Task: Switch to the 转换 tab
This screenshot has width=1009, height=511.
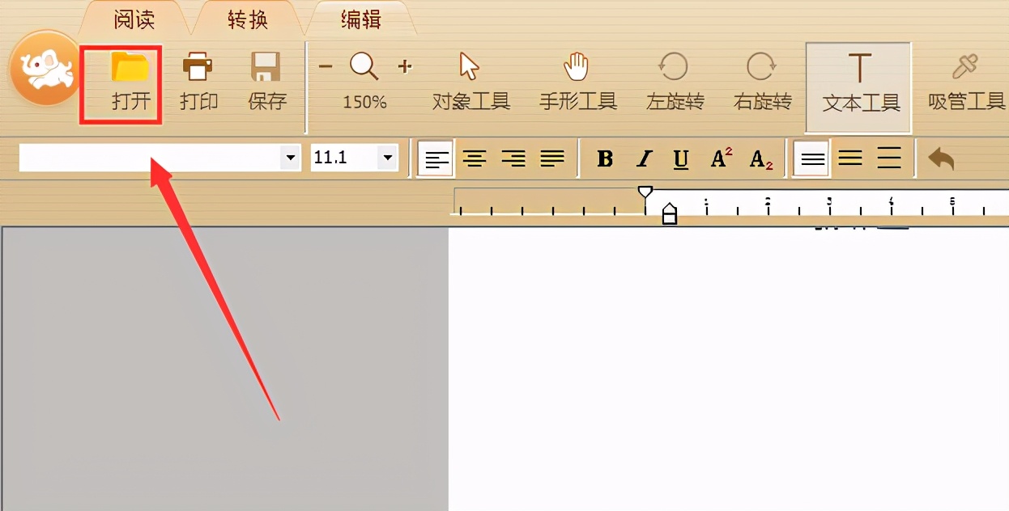Action: [248, 19]
